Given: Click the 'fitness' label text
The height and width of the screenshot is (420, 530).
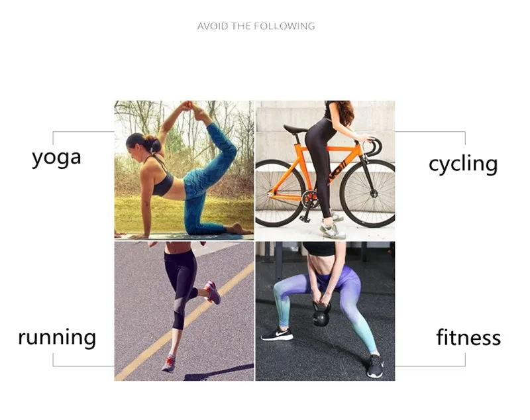Looking at the screenshot, I should [x=468, y=337].
